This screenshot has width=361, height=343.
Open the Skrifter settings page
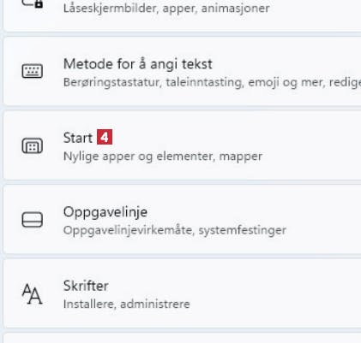pos(86,286)
